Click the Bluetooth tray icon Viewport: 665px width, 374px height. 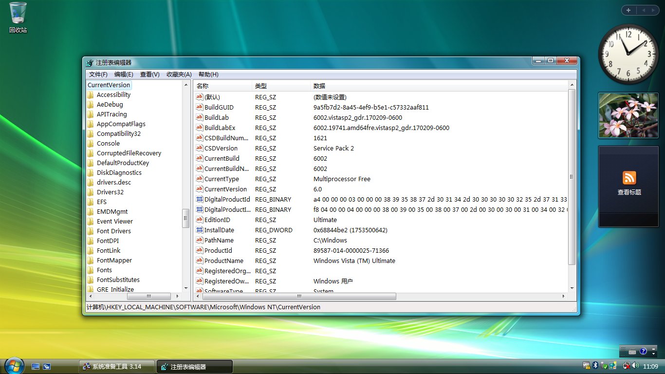click(x=595, y=365)
